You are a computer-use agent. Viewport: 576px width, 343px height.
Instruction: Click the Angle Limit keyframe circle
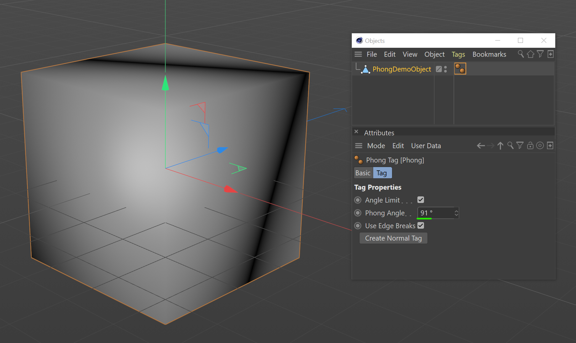pyautogui.click(x=358, y=200)
